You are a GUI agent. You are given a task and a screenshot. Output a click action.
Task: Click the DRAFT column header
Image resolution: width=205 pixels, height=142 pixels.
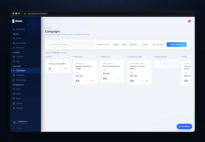coord(50,57)
